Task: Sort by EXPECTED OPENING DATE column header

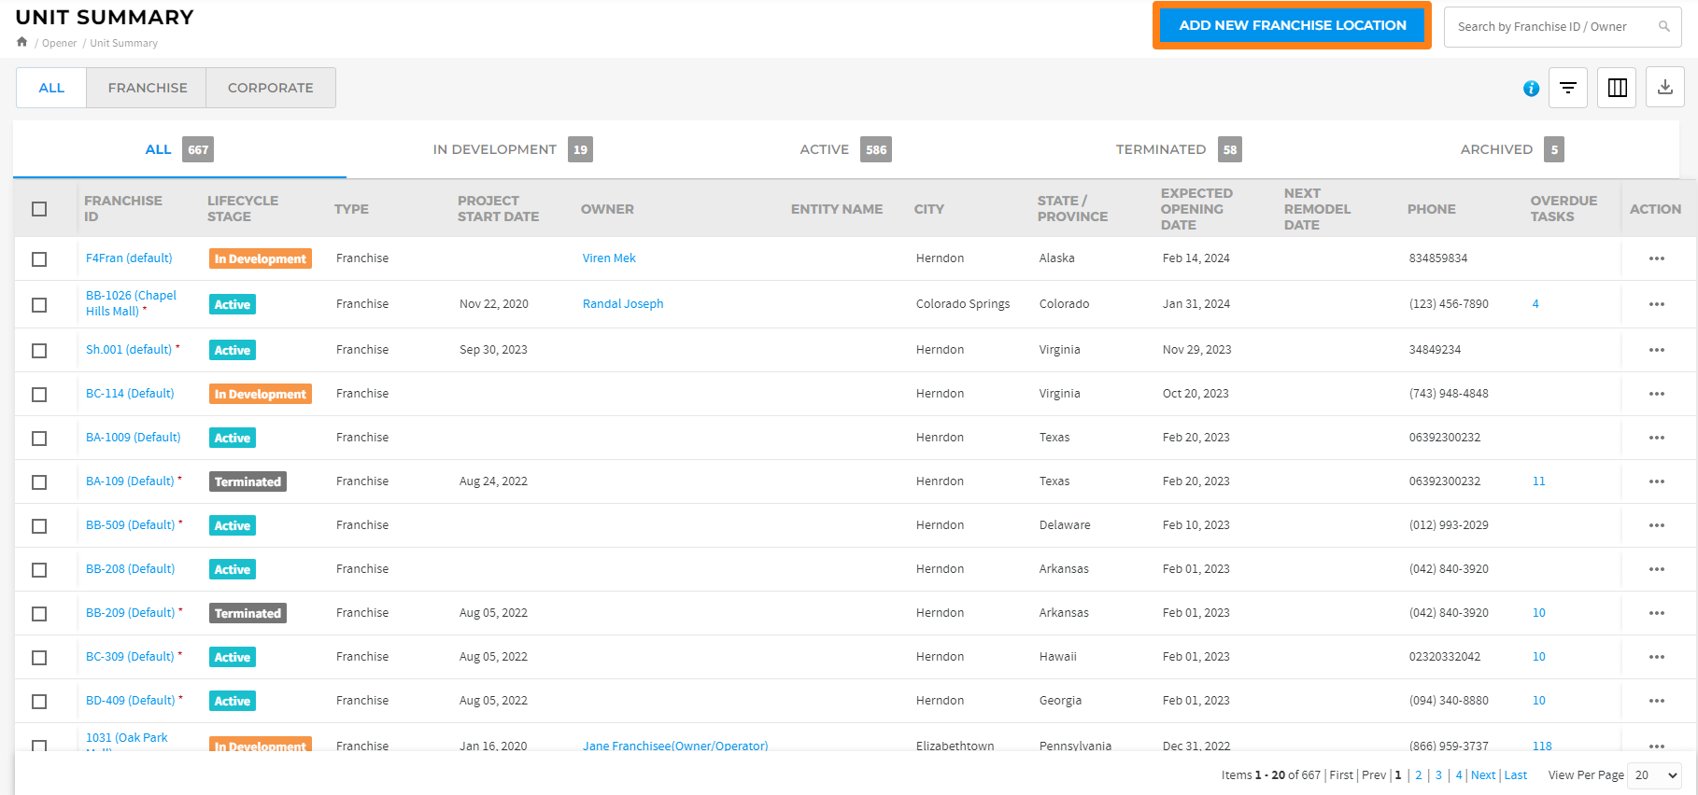Action: coord(1196,209)
